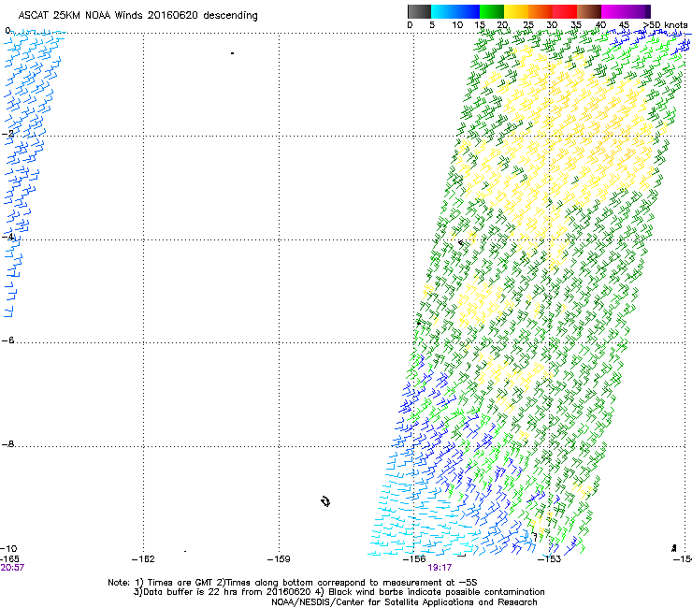This screenshot has height=608, width=692.
Task: Click the latitude label -10
Action: (x=8, y=548)
